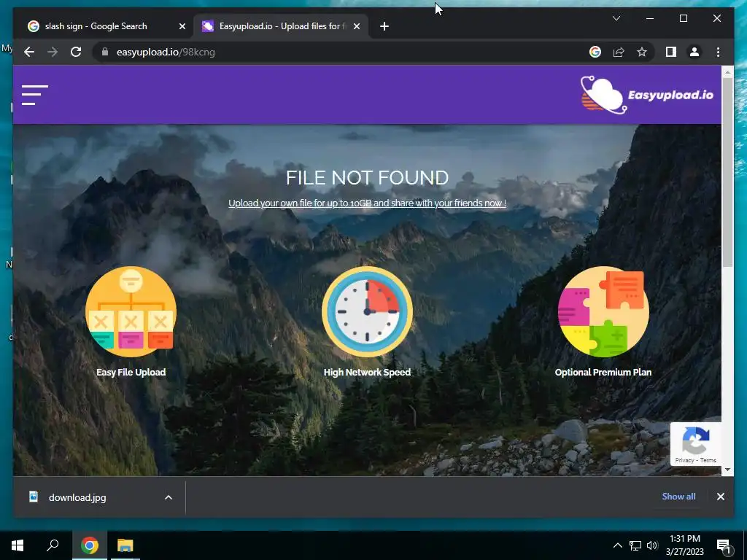
Task: Open the tab search dropdown arrow
Action: (616, 18)
